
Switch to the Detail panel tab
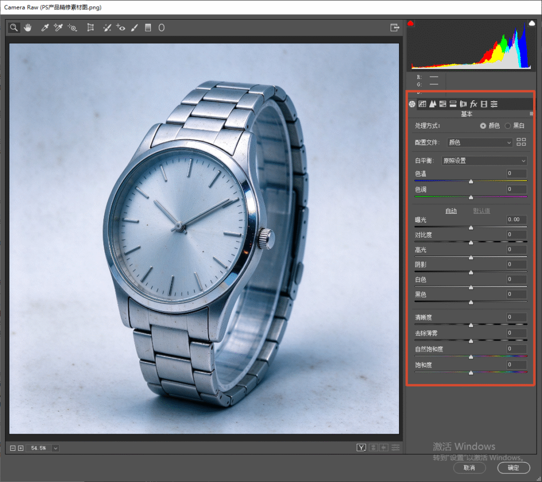click(432, 104)
